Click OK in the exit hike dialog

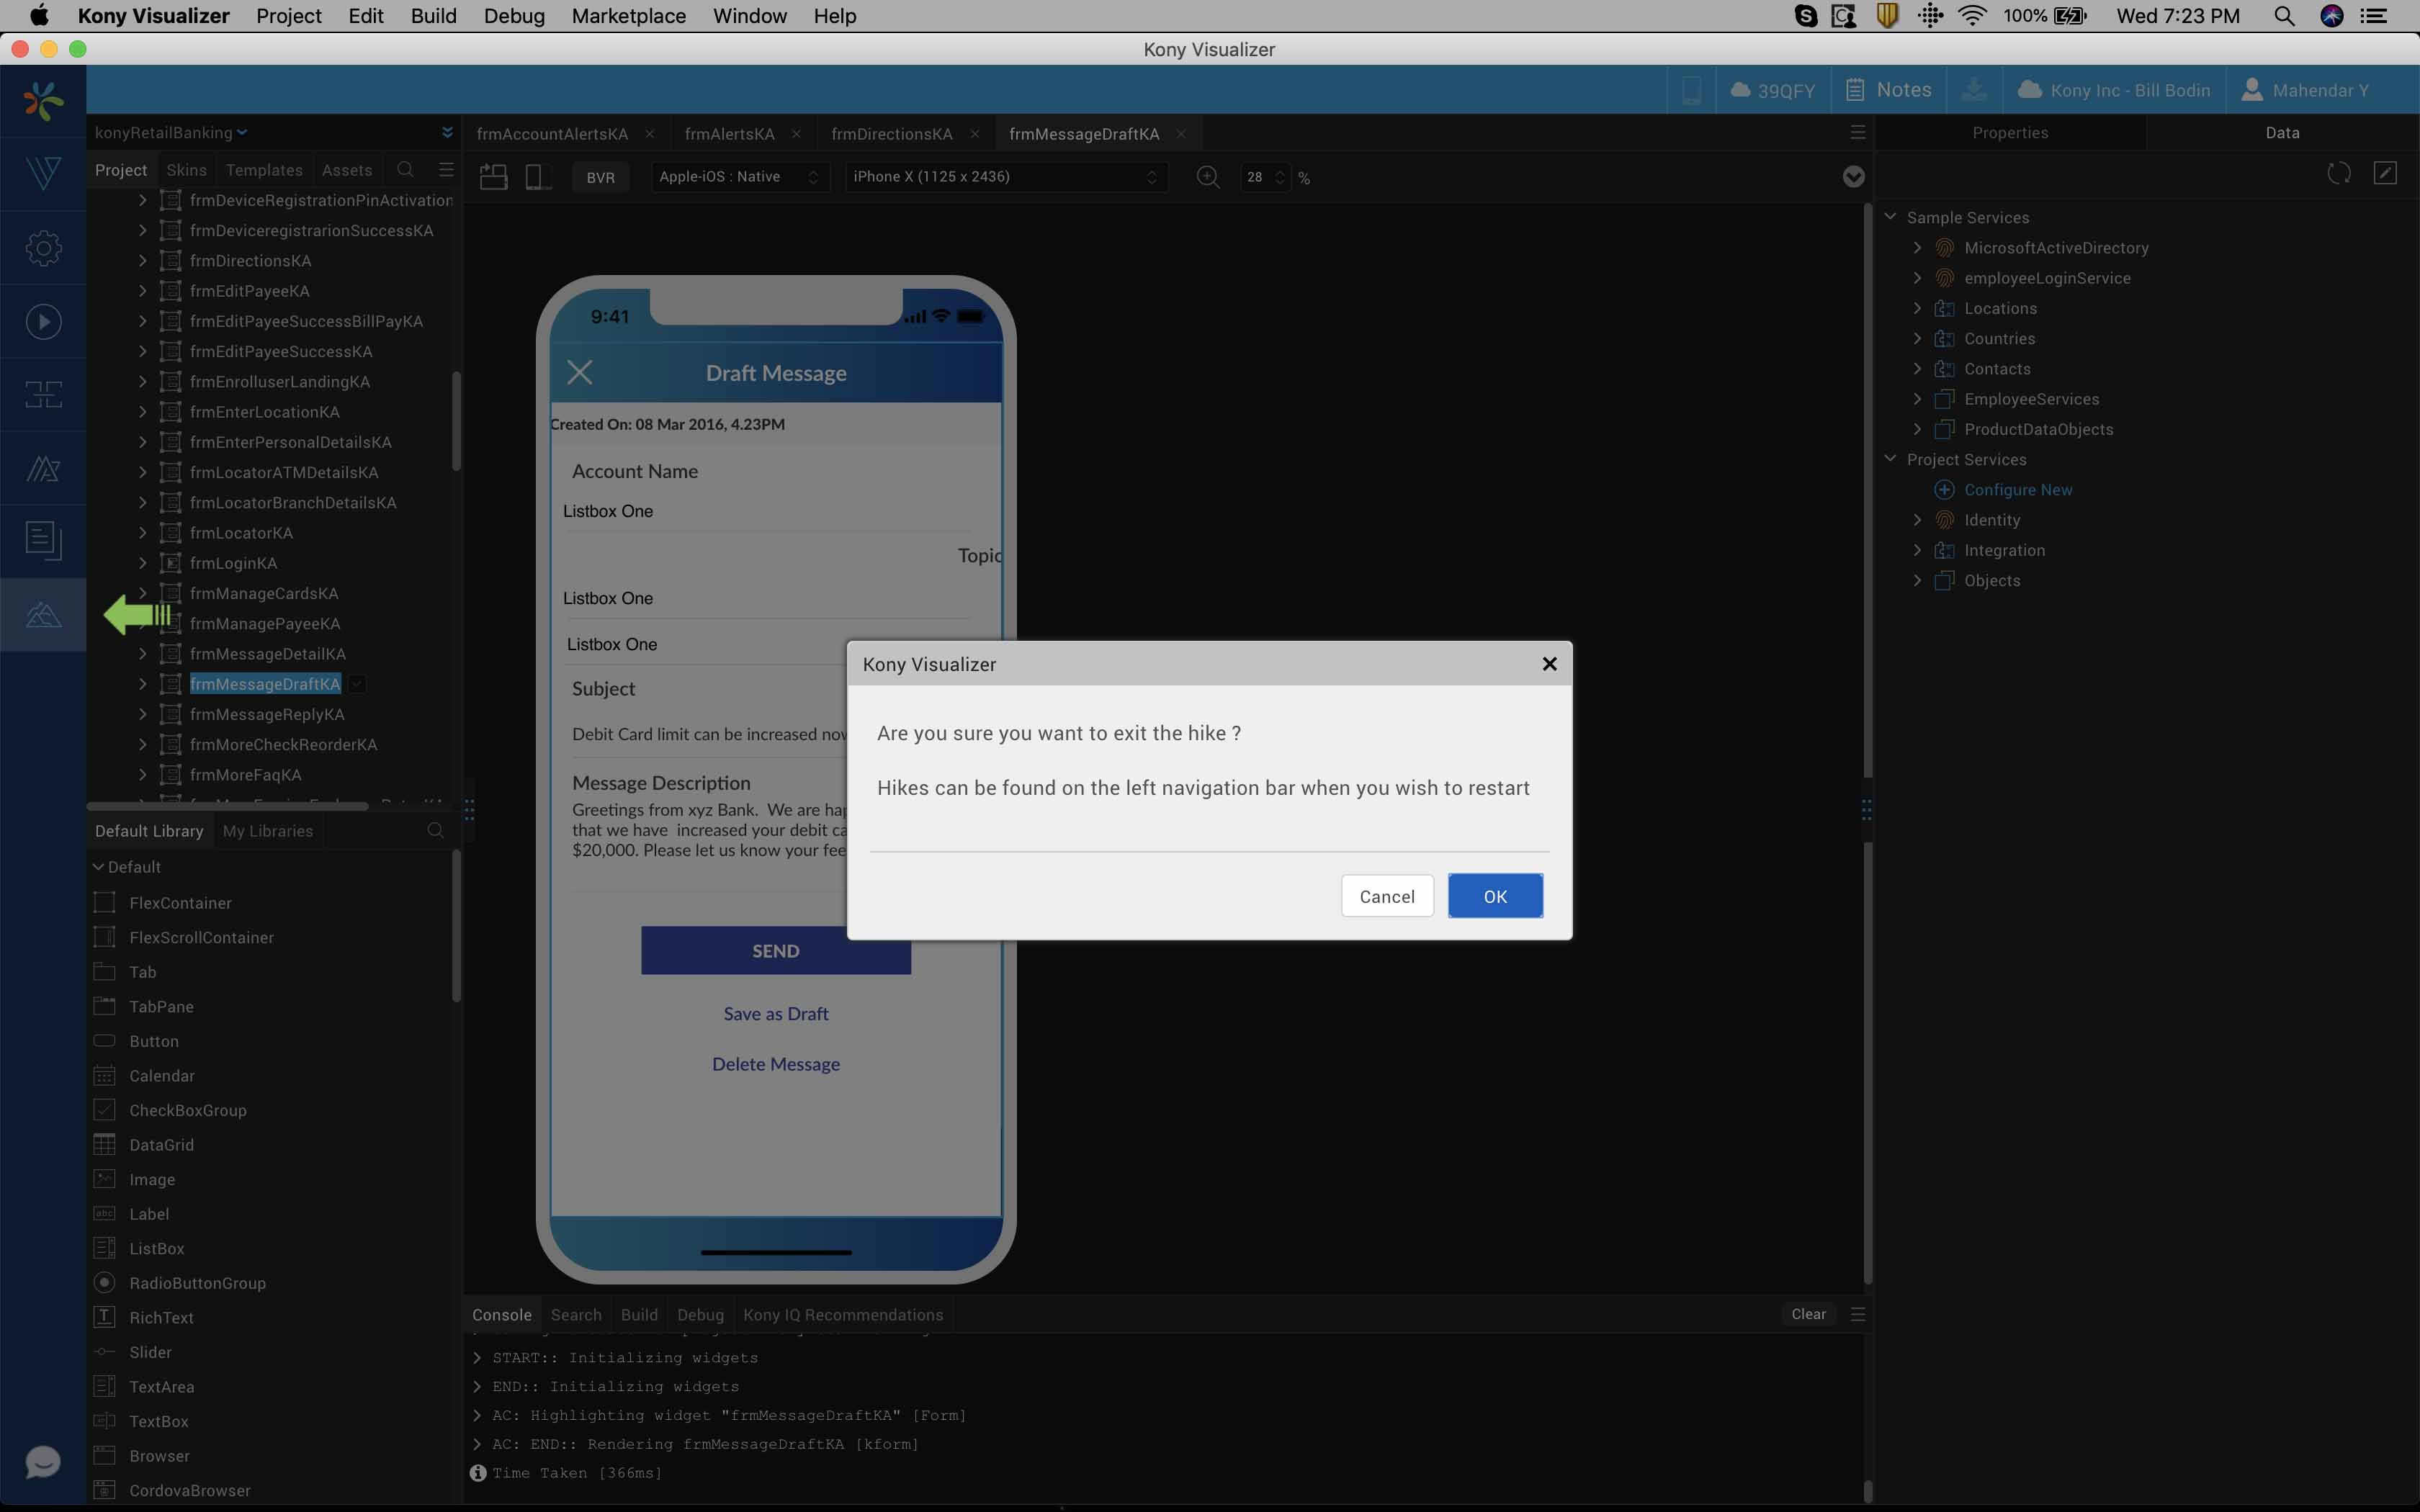1495,896
